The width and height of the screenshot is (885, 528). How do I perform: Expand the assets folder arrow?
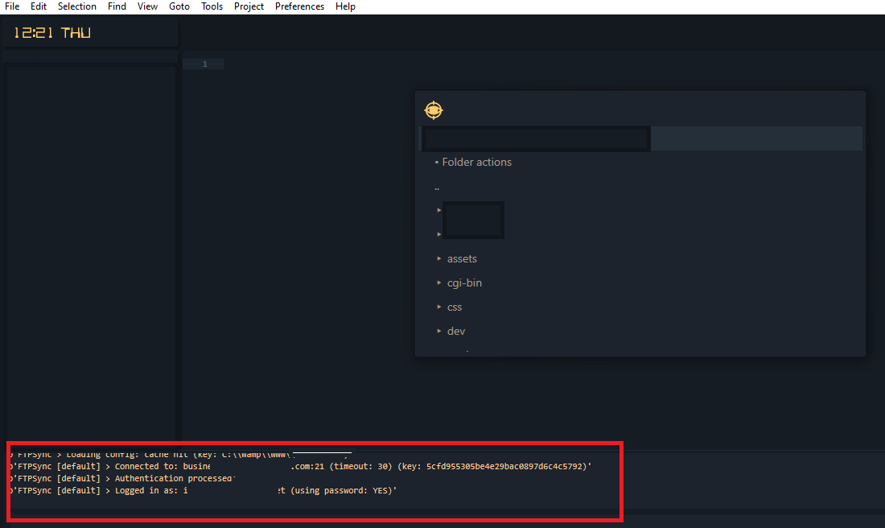coord(439,258)
